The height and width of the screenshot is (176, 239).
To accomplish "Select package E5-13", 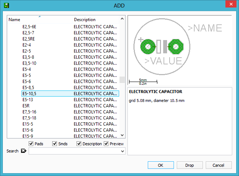I will [70, 100].
